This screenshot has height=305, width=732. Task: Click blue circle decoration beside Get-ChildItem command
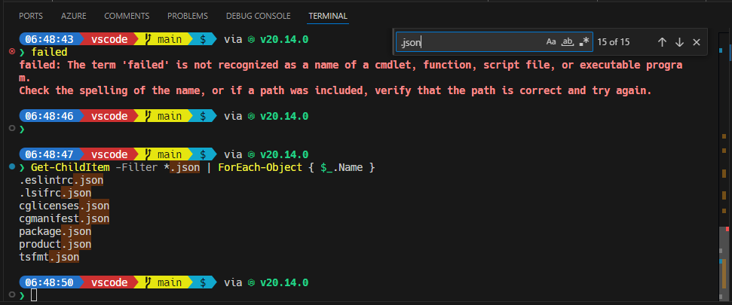pos(11,166)
